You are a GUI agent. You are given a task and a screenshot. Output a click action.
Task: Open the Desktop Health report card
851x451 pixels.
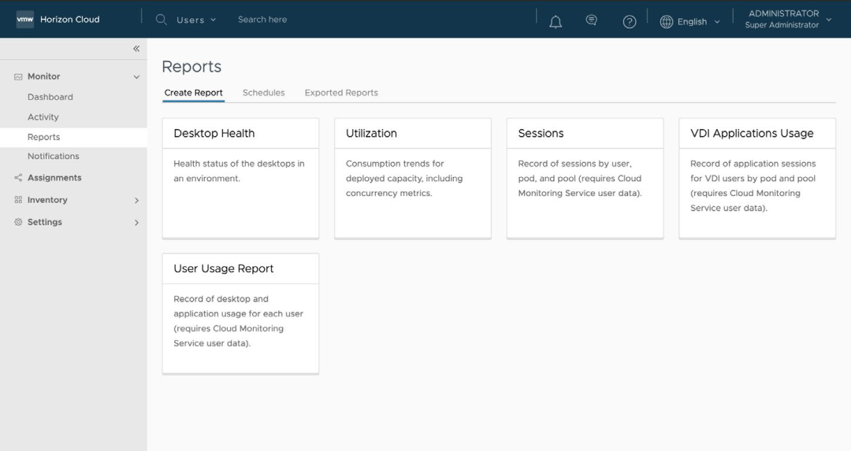pyautogui.click(x=240, y=178)
